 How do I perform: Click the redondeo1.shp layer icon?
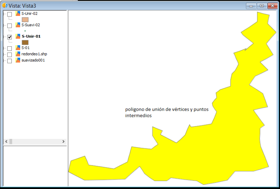[x=18, y=54]
